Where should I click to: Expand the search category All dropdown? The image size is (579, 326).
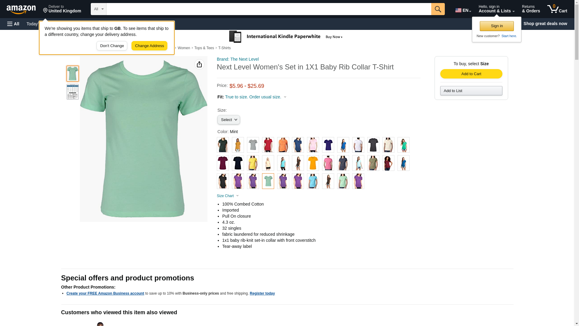(98, 9)
